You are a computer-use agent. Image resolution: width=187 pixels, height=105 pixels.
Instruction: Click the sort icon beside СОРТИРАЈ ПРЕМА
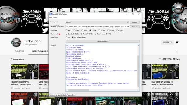pyautogui.click(x=160, y=59)
